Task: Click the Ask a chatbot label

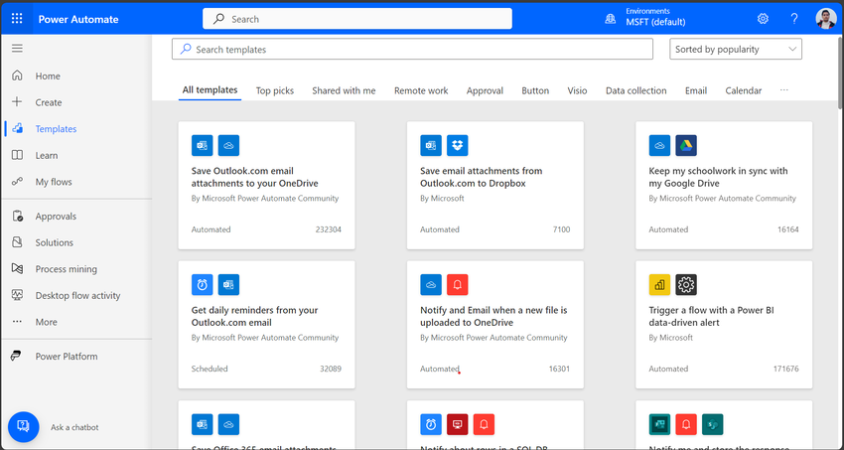Action: 74,427
